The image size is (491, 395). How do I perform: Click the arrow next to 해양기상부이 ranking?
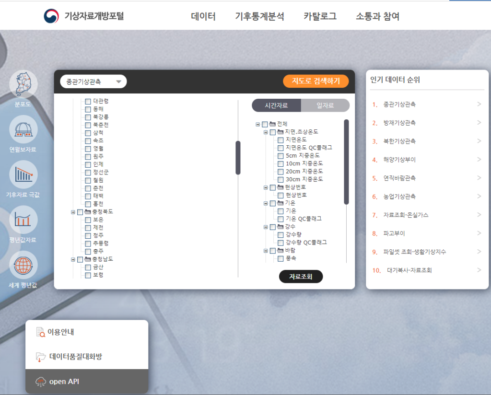[479, 160]
